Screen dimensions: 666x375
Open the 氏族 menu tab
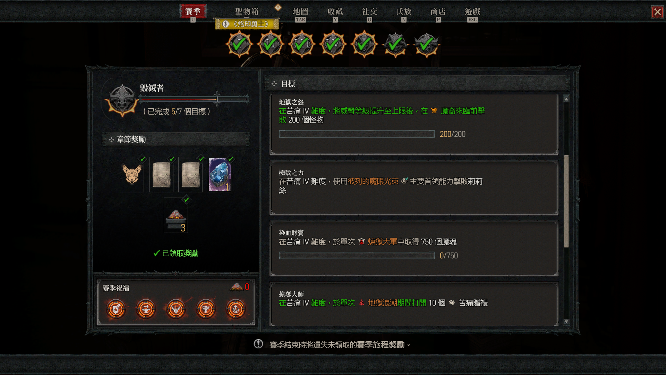tap(404, 11)
